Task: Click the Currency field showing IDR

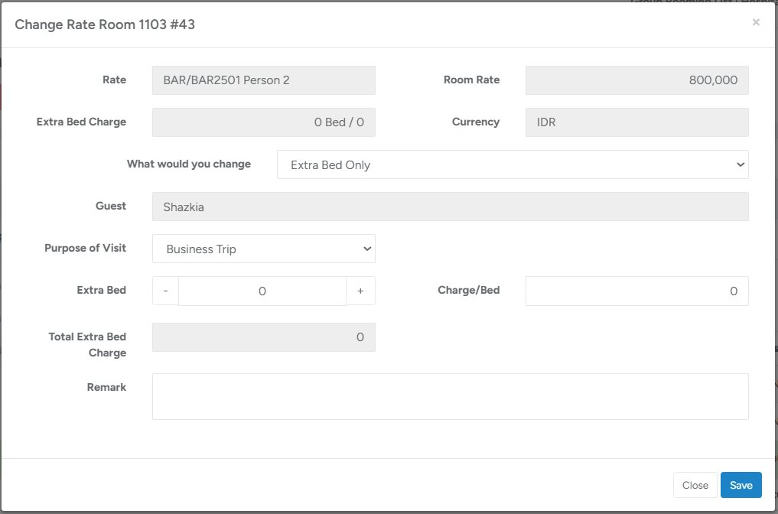Action: 636,122
